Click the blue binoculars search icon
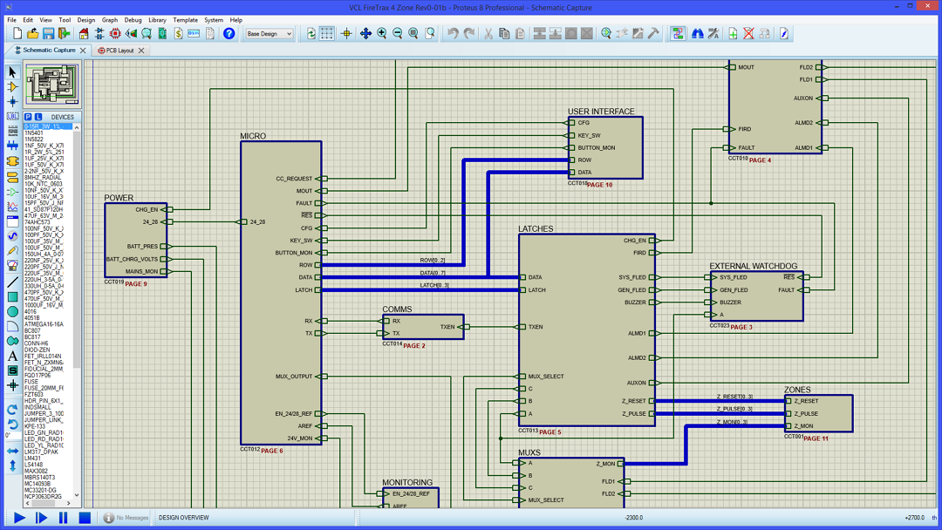The width and height of the screenshot is (942, 530). pos(697,34)
